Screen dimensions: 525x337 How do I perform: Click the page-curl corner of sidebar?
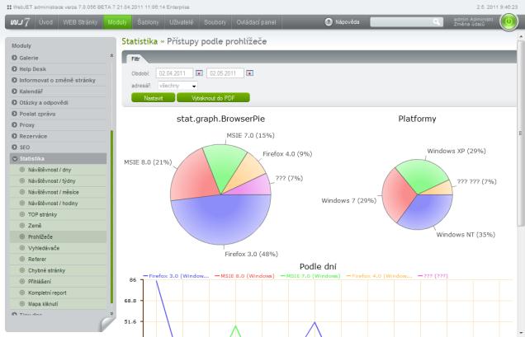click(107, 325)
